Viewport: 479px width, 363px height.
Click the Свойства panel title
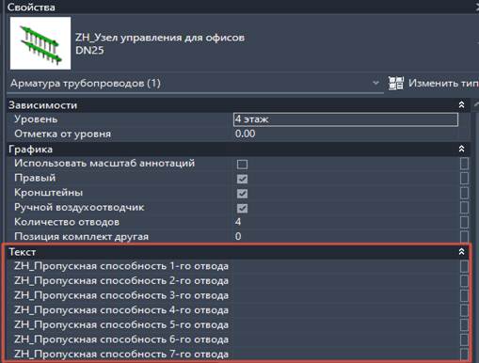click(x=31, y=8)
